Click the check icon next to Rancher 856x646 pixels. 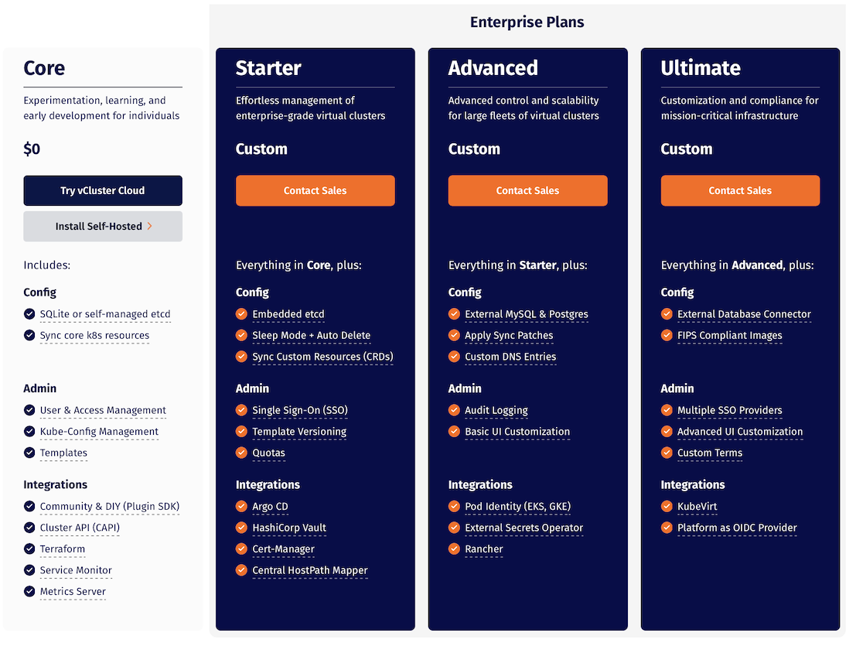[454, 549]
